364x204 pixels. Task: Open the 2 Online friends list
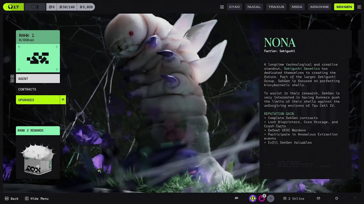click(293, 199)
